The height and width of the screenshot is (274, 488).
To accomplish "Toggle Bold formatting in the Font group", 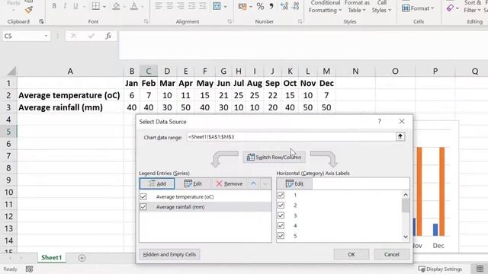I will pos(54,6).
